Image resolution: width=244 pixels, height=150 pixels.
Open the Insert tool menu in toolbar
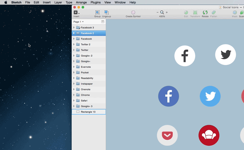tap(77, 12)
